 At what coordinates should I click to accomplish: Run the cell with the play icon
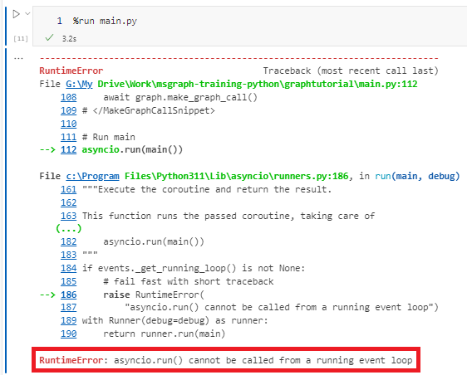(x=16, y=13)
